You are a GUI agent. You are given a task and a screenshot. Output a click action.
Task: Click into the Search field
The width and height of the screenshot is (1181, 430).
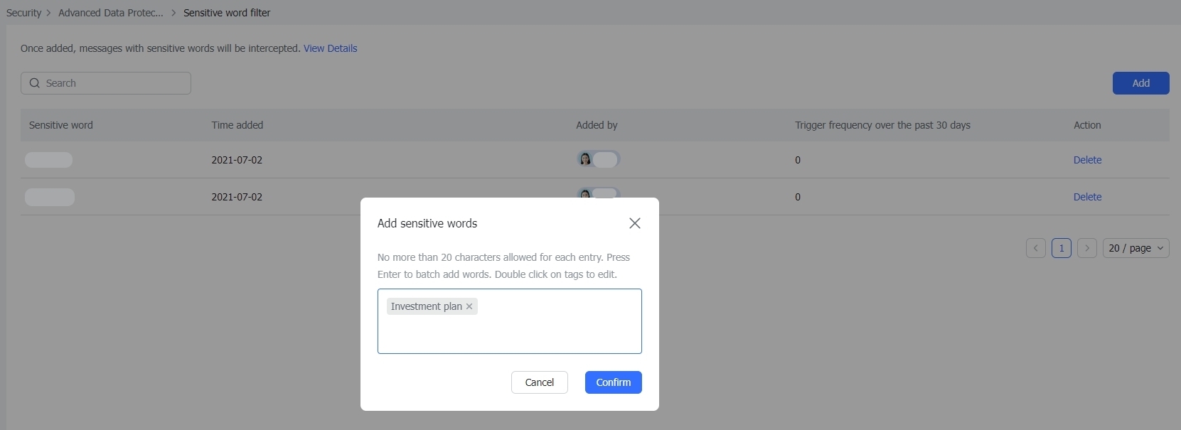[114, 83]
